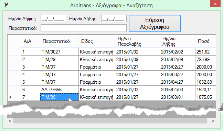Click the Ημ/νία Λήψης date field
223x131 pixels.
click(53, 19)
